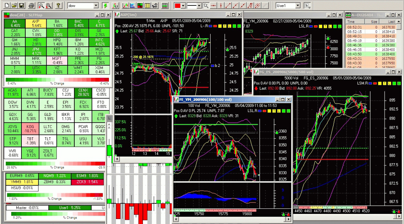Viewport: 404px width, 224px height.
Task: Select the EURM9 futures cell
Action: coord(22,176)
